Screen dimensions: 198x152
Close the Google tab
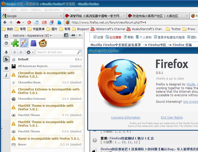[61, 16]
